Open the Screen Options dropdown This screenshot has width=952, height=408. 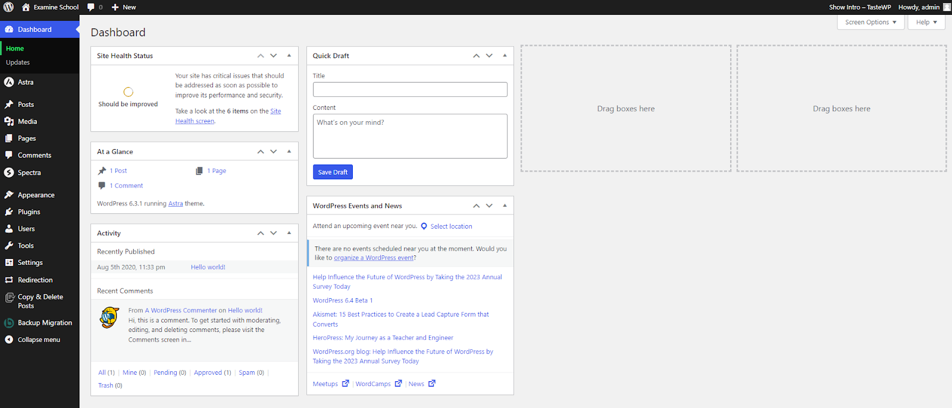coord(870,22)
